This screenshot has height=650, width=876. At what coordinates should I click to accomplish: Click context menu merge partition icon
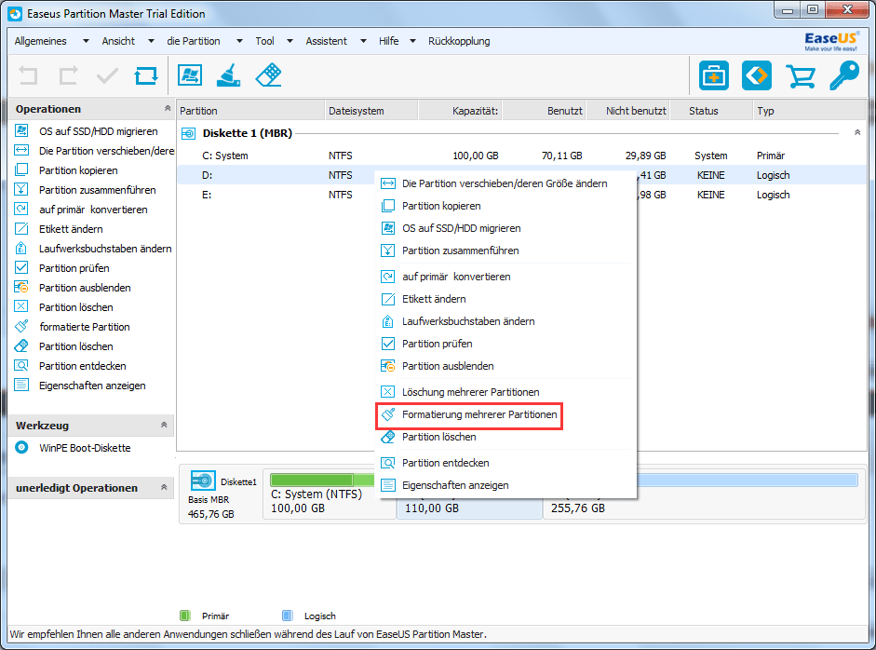(x=387, y=251)
